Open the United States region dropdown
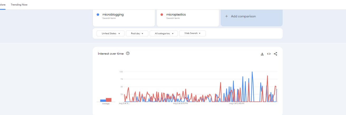This screenshot has width=346, height=115. pos(110,33)
